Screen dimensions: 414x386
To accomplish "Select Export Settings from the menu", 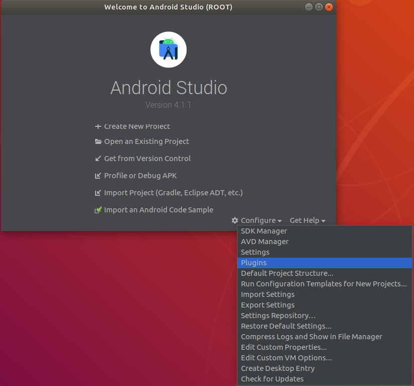I will pyautogui.click(x=325, y=305).
